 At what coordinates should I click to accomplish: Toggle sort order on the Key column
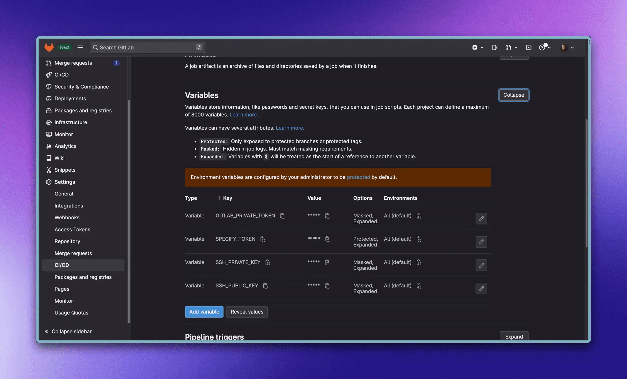(219, 198)
